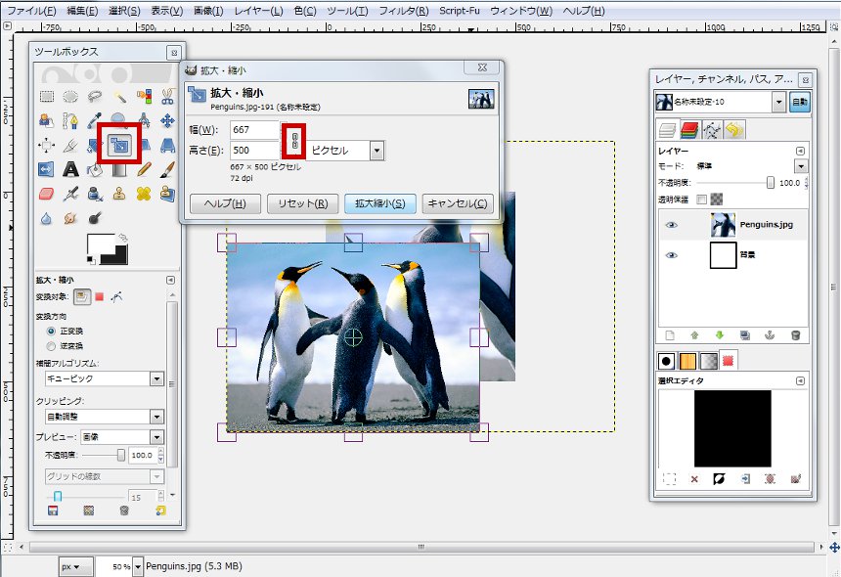Select the Clone stamp tool
The image size is (841, 577).
[118, 194]
